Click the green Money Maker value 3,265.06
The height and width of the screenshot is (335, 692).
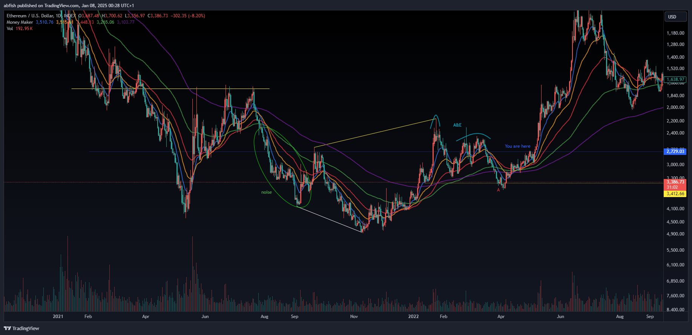(105, 22)
